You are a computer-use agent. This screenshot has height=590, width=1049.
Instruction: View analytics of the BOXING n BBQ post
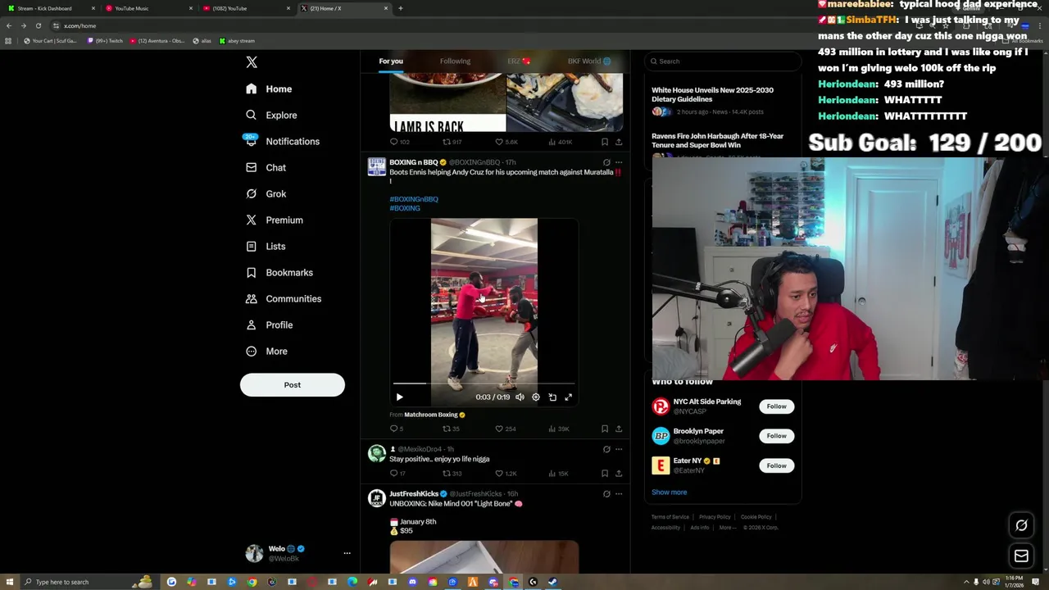click(x=558, y=429)
